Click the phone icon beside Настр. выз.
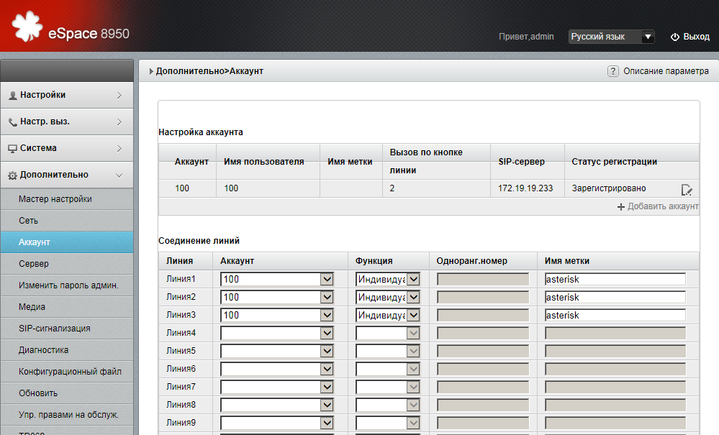Viewport: 719px width, 435px height. point(14,122)
